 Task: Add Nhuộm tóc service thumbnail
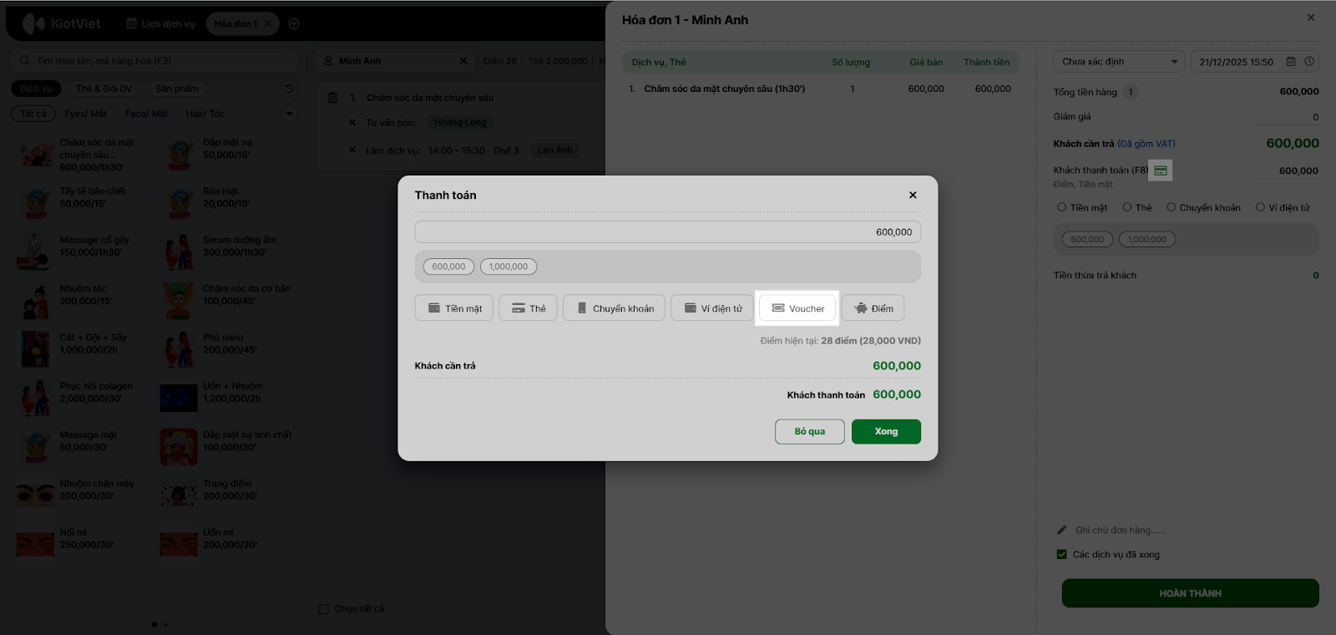[x=35, y=300]
